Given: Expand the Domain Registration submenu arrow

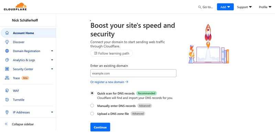Looking at the screenshot, I should click(x=52, y=51).
